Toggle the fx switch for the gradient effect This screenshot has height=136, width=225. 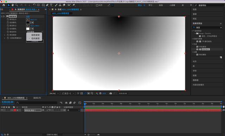4,16
